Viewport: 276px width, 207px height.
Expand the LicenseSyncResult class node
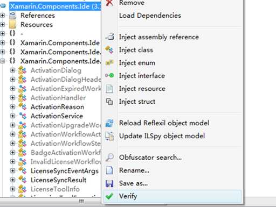tap(12, 180)
